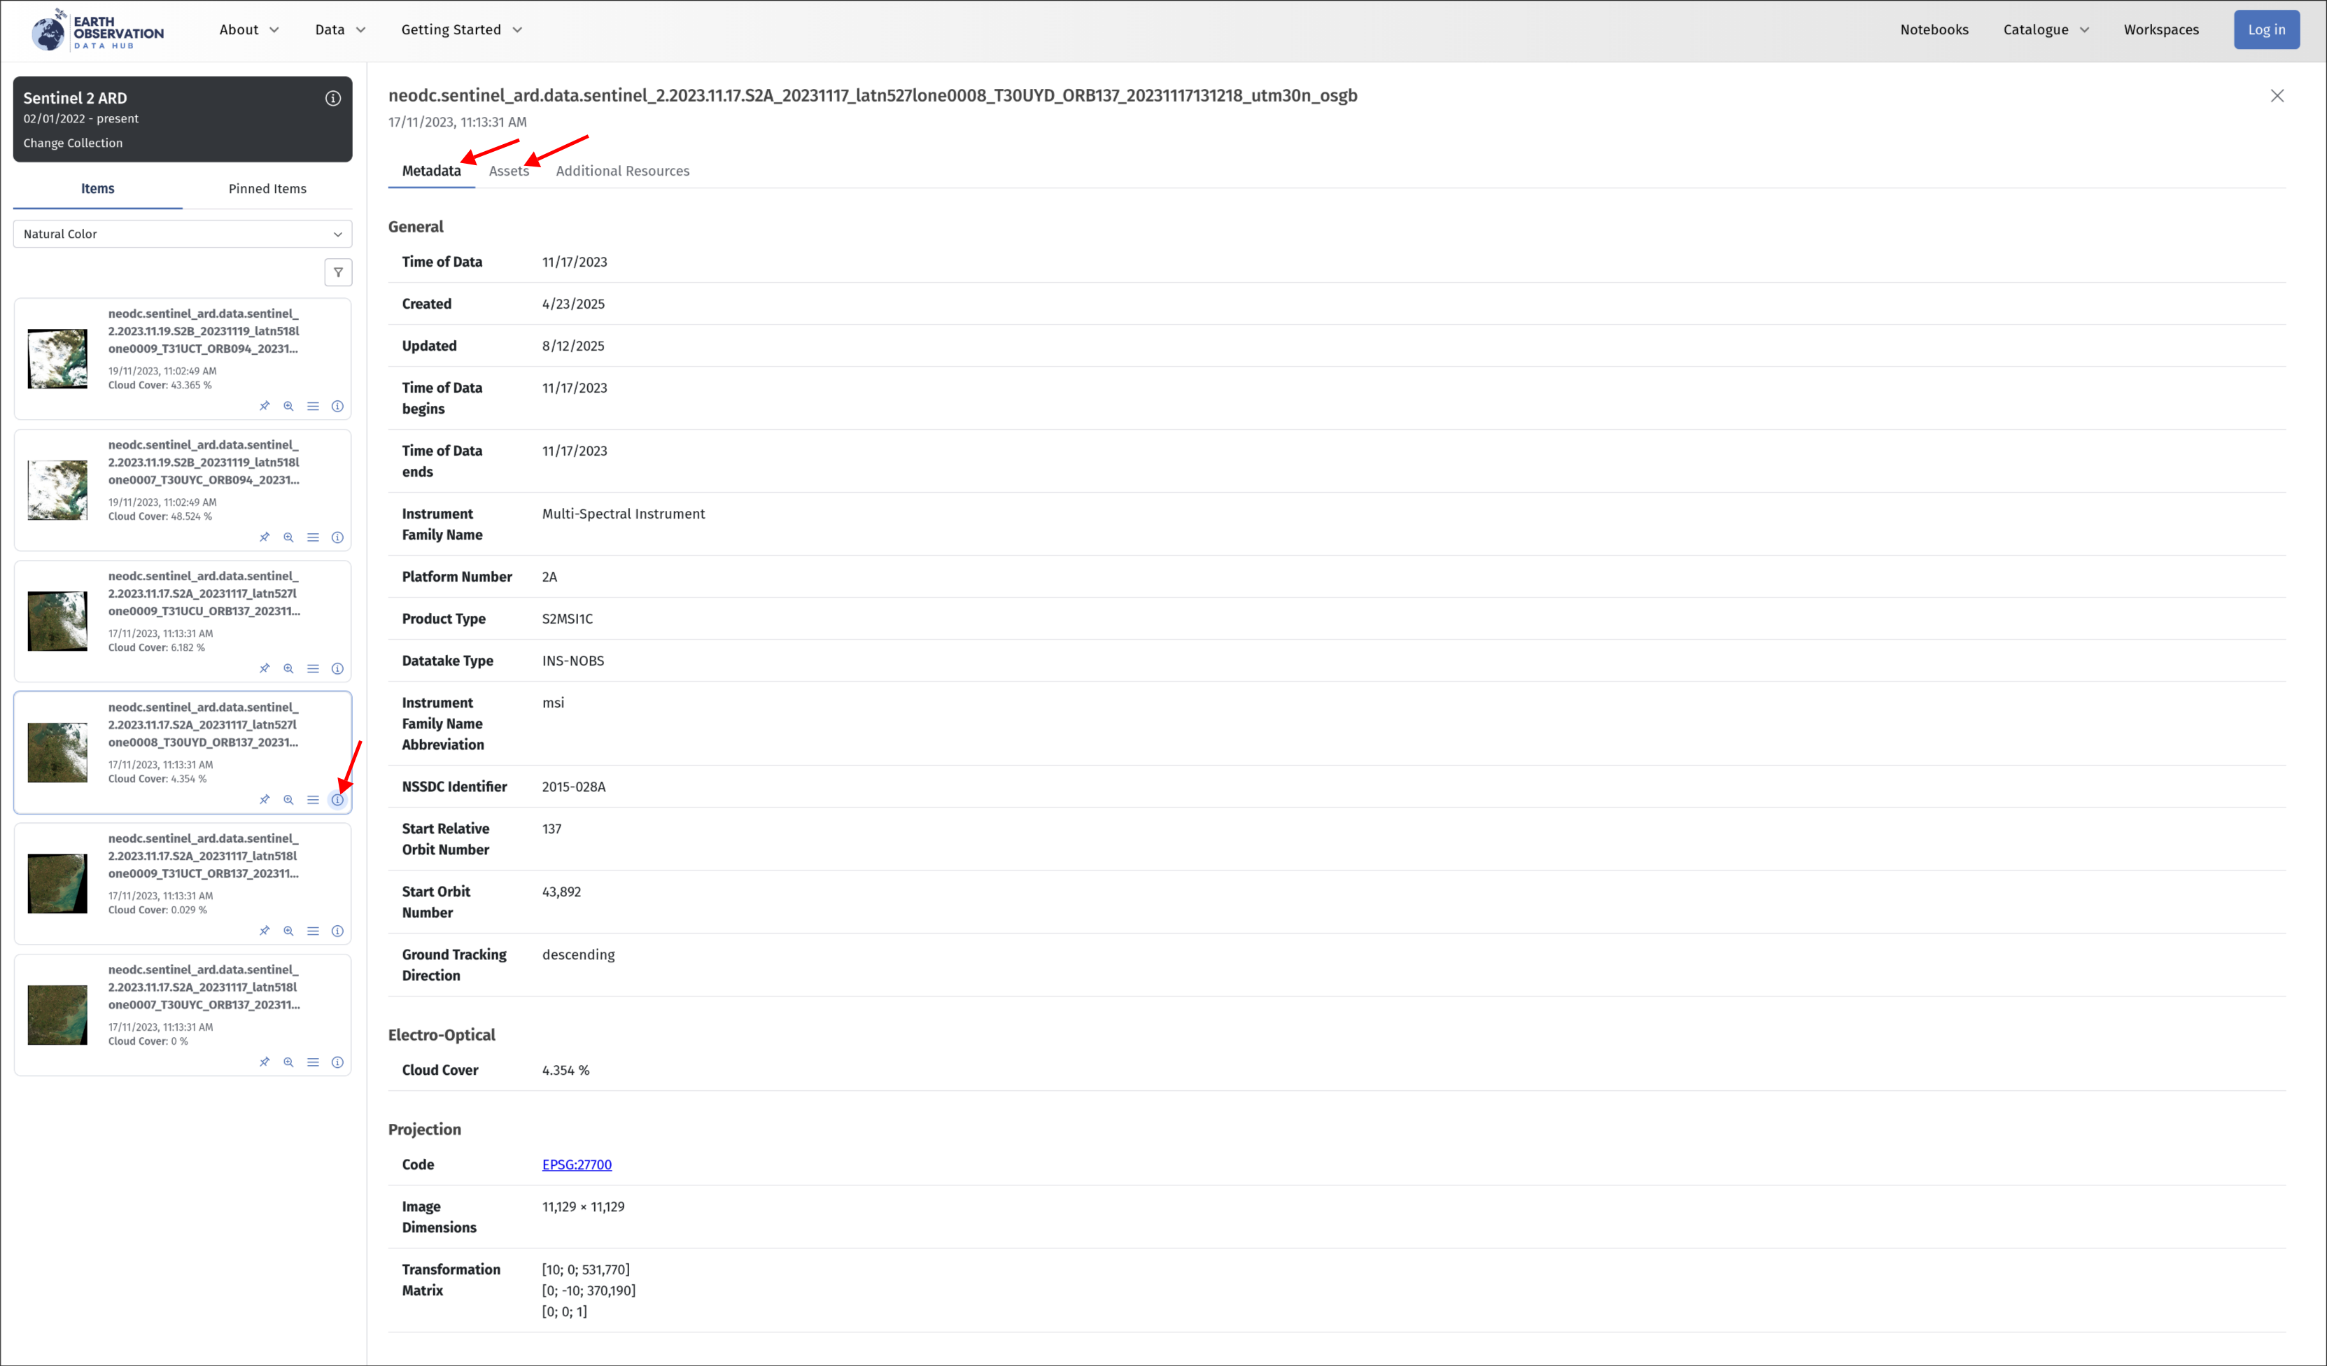
Task: Switch to the Assets tab
Action: (x=509, y=171)
